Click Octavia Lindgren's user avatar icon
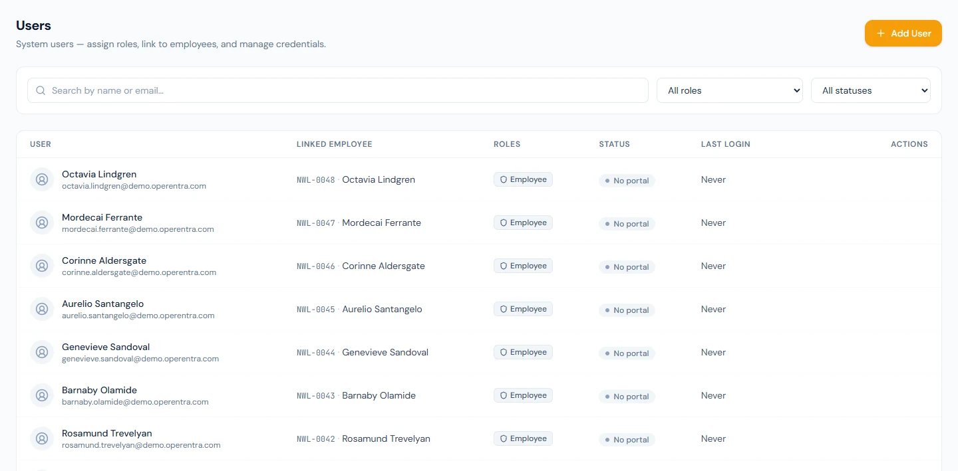The width and height of the screenshot is (958, 471). (x=42, y=179)
